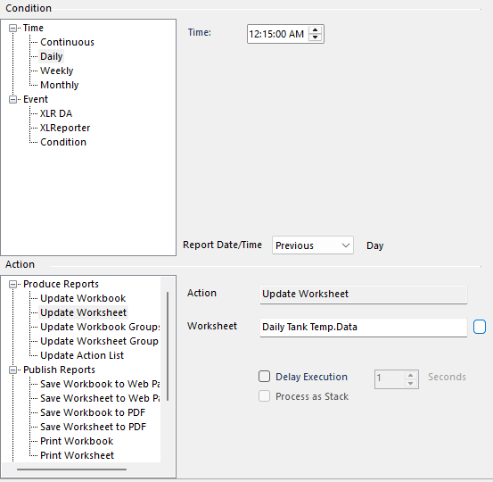Viewport: 493px width, 482px height.
Task: Select Update Worksheet action
Action: tap(83, 312)
